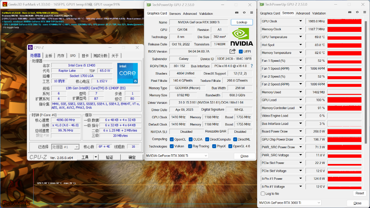
Task: Click the BIOS share/export arrow icon
Action: pos(233,51)
